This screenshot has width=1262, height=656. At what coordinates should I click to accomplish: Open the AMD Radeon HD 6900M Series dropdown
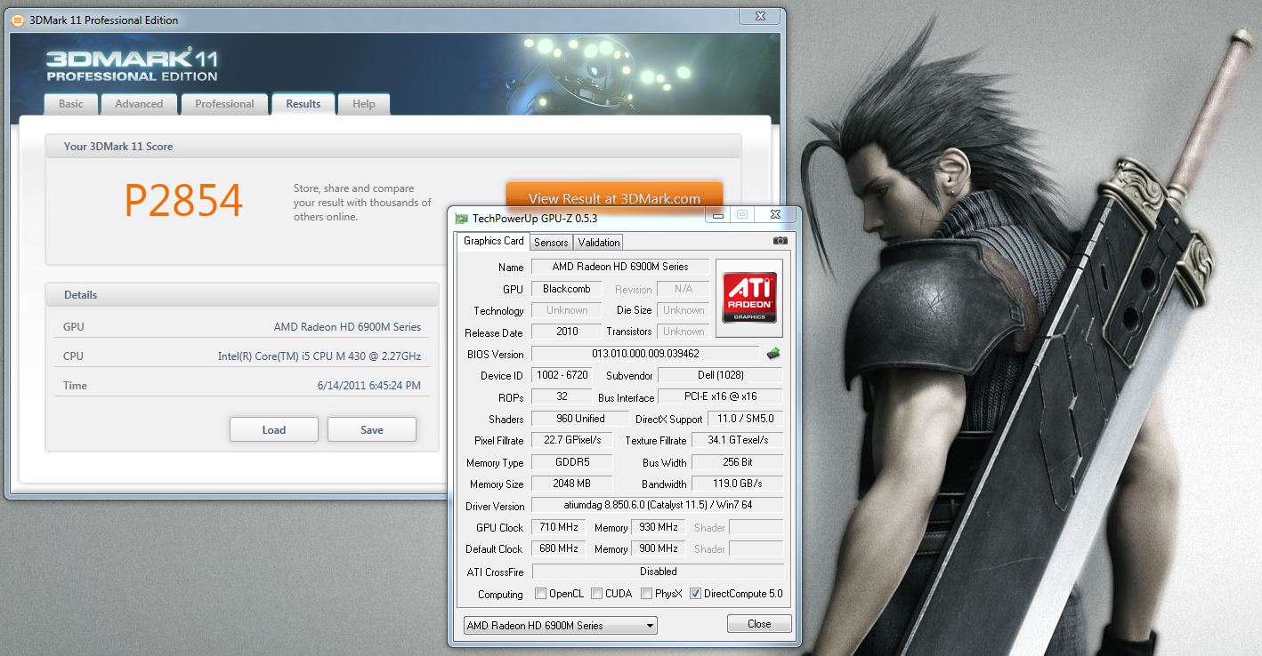[x=561, y=626]
